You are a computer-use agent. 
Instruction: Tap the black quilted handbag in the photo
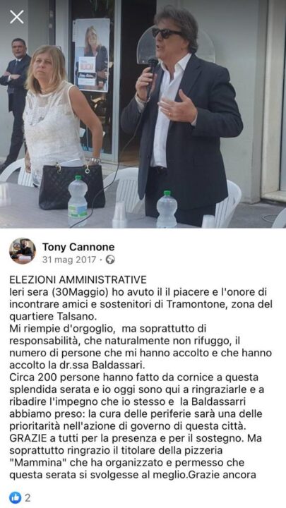click(x=71, y=185)
